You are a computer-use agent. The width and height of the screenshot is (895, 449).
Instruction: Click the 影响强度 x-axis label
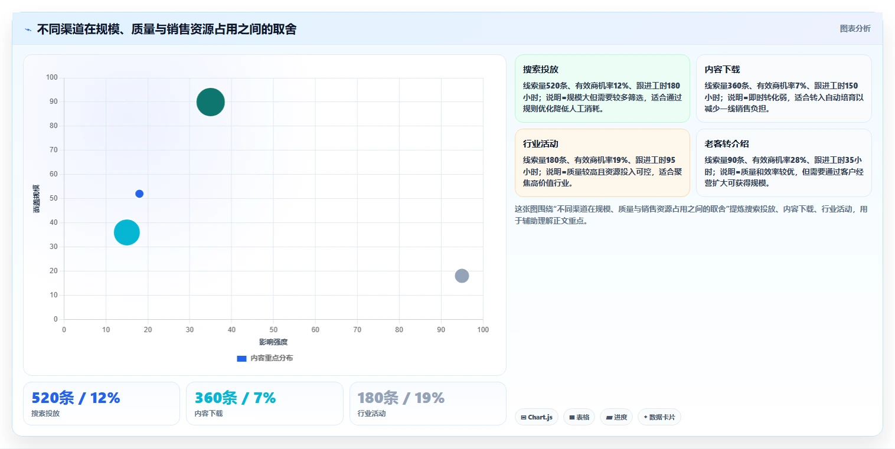click(273, 342)
